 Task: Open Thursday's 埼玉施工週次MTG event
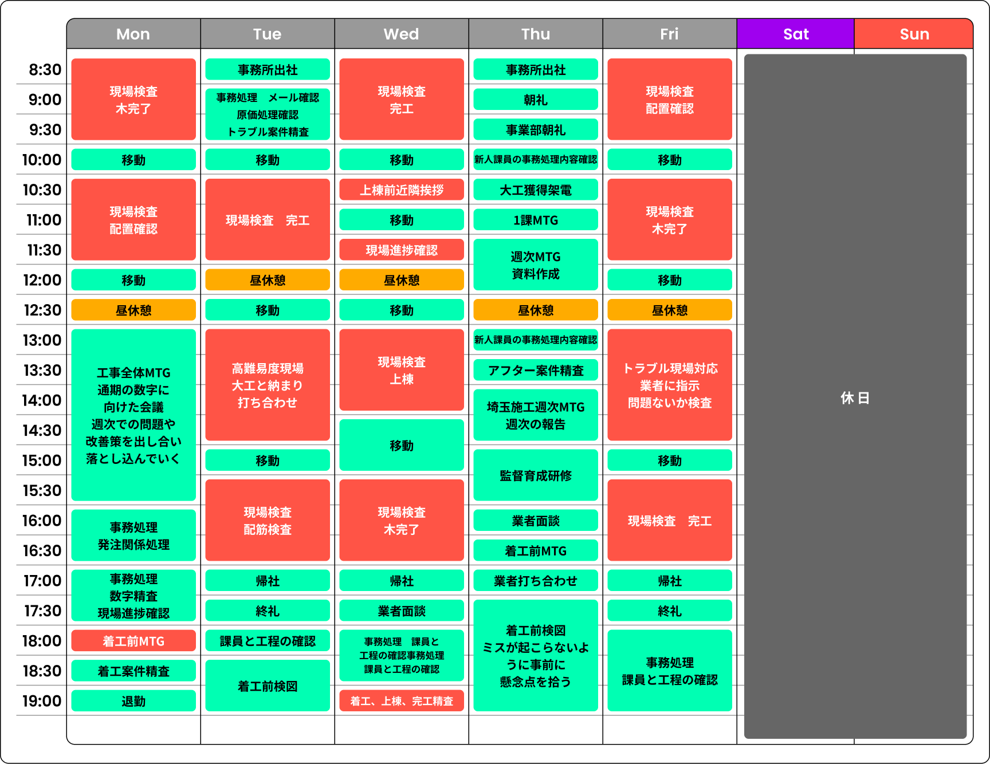pyautogui.click(x=536, y=415)
